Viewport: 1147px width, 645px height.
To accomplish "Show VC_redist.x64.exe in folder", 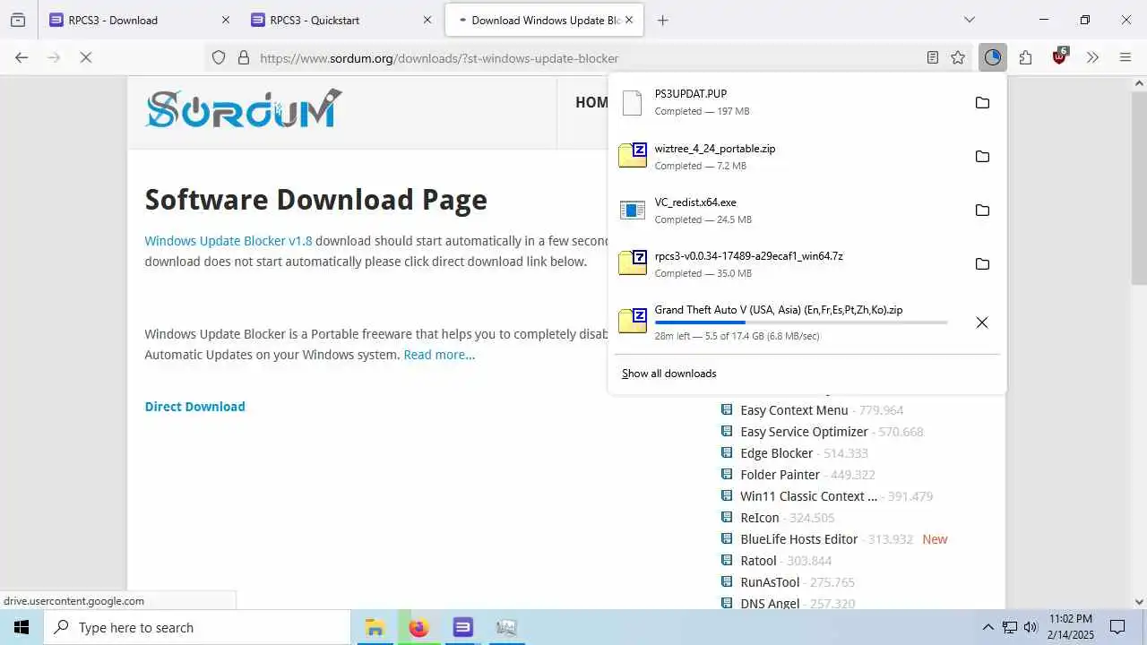I will 982,211.
